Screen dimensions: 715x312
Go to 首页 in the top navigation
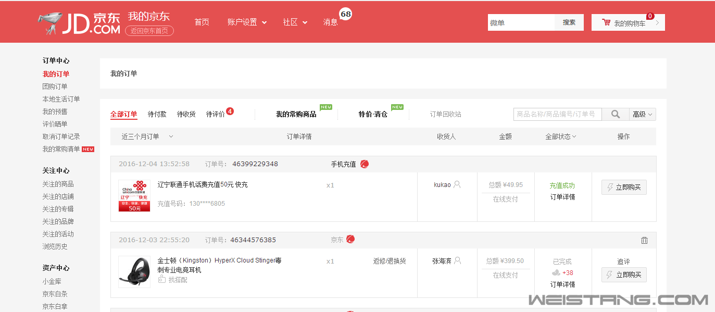tap(202, 22)
